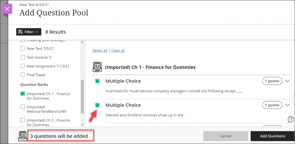This screenshot has width=295, height=144.
Task: Check the Test module 3 checkbox
Action: click(23, 57)
